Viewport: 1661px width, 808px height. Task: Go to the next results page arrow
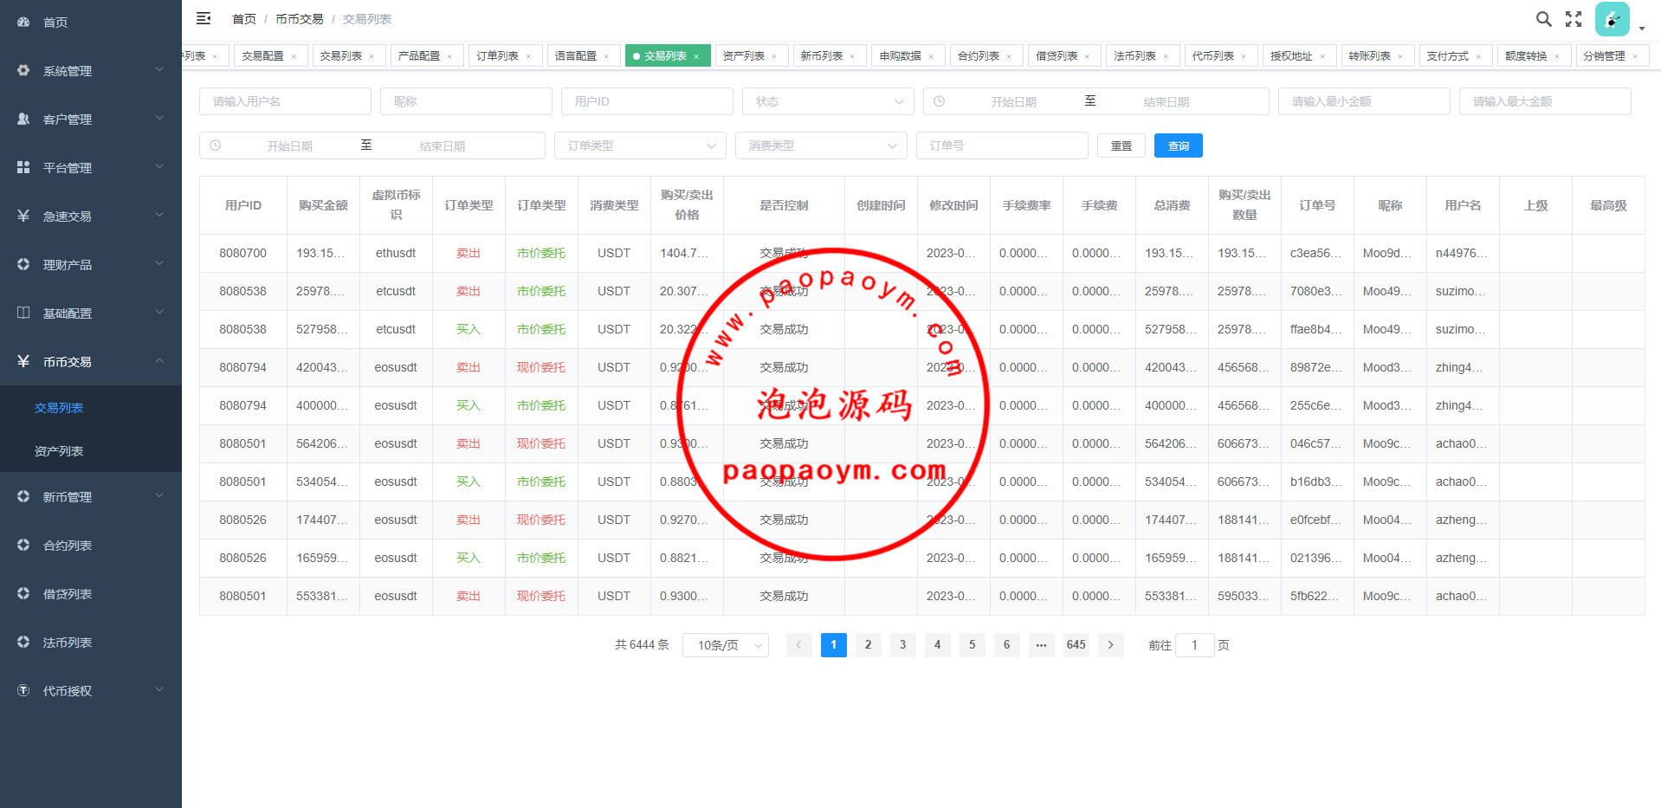(x=1110, y=644)
